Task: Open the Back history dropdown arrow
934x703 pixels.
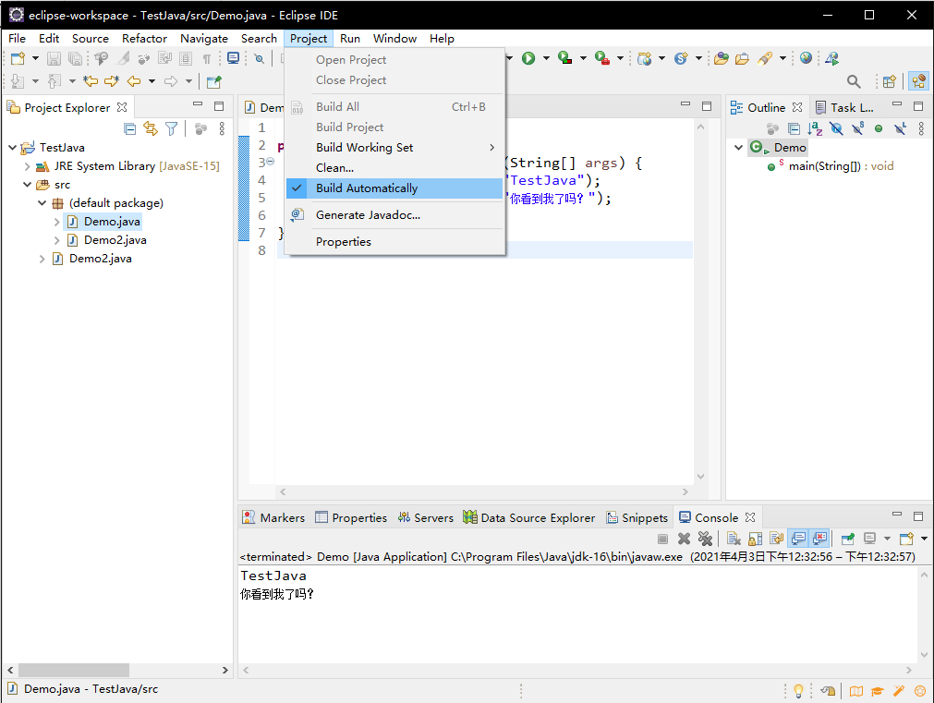Action: point(152,81)
